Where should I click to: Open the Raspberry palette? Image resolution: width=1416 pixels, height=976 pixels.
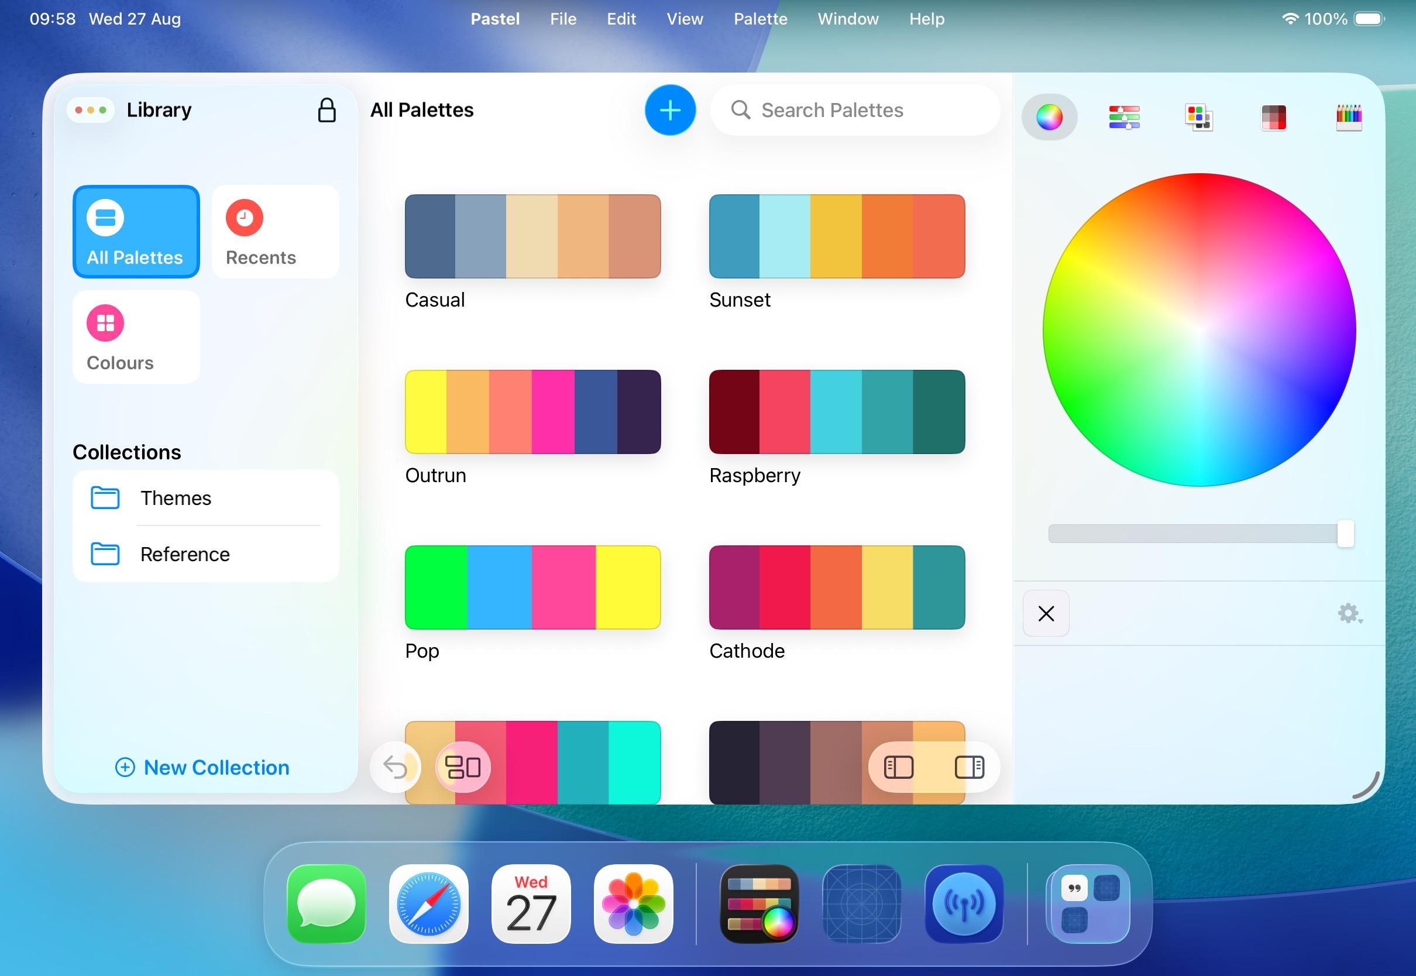[837, 411]
